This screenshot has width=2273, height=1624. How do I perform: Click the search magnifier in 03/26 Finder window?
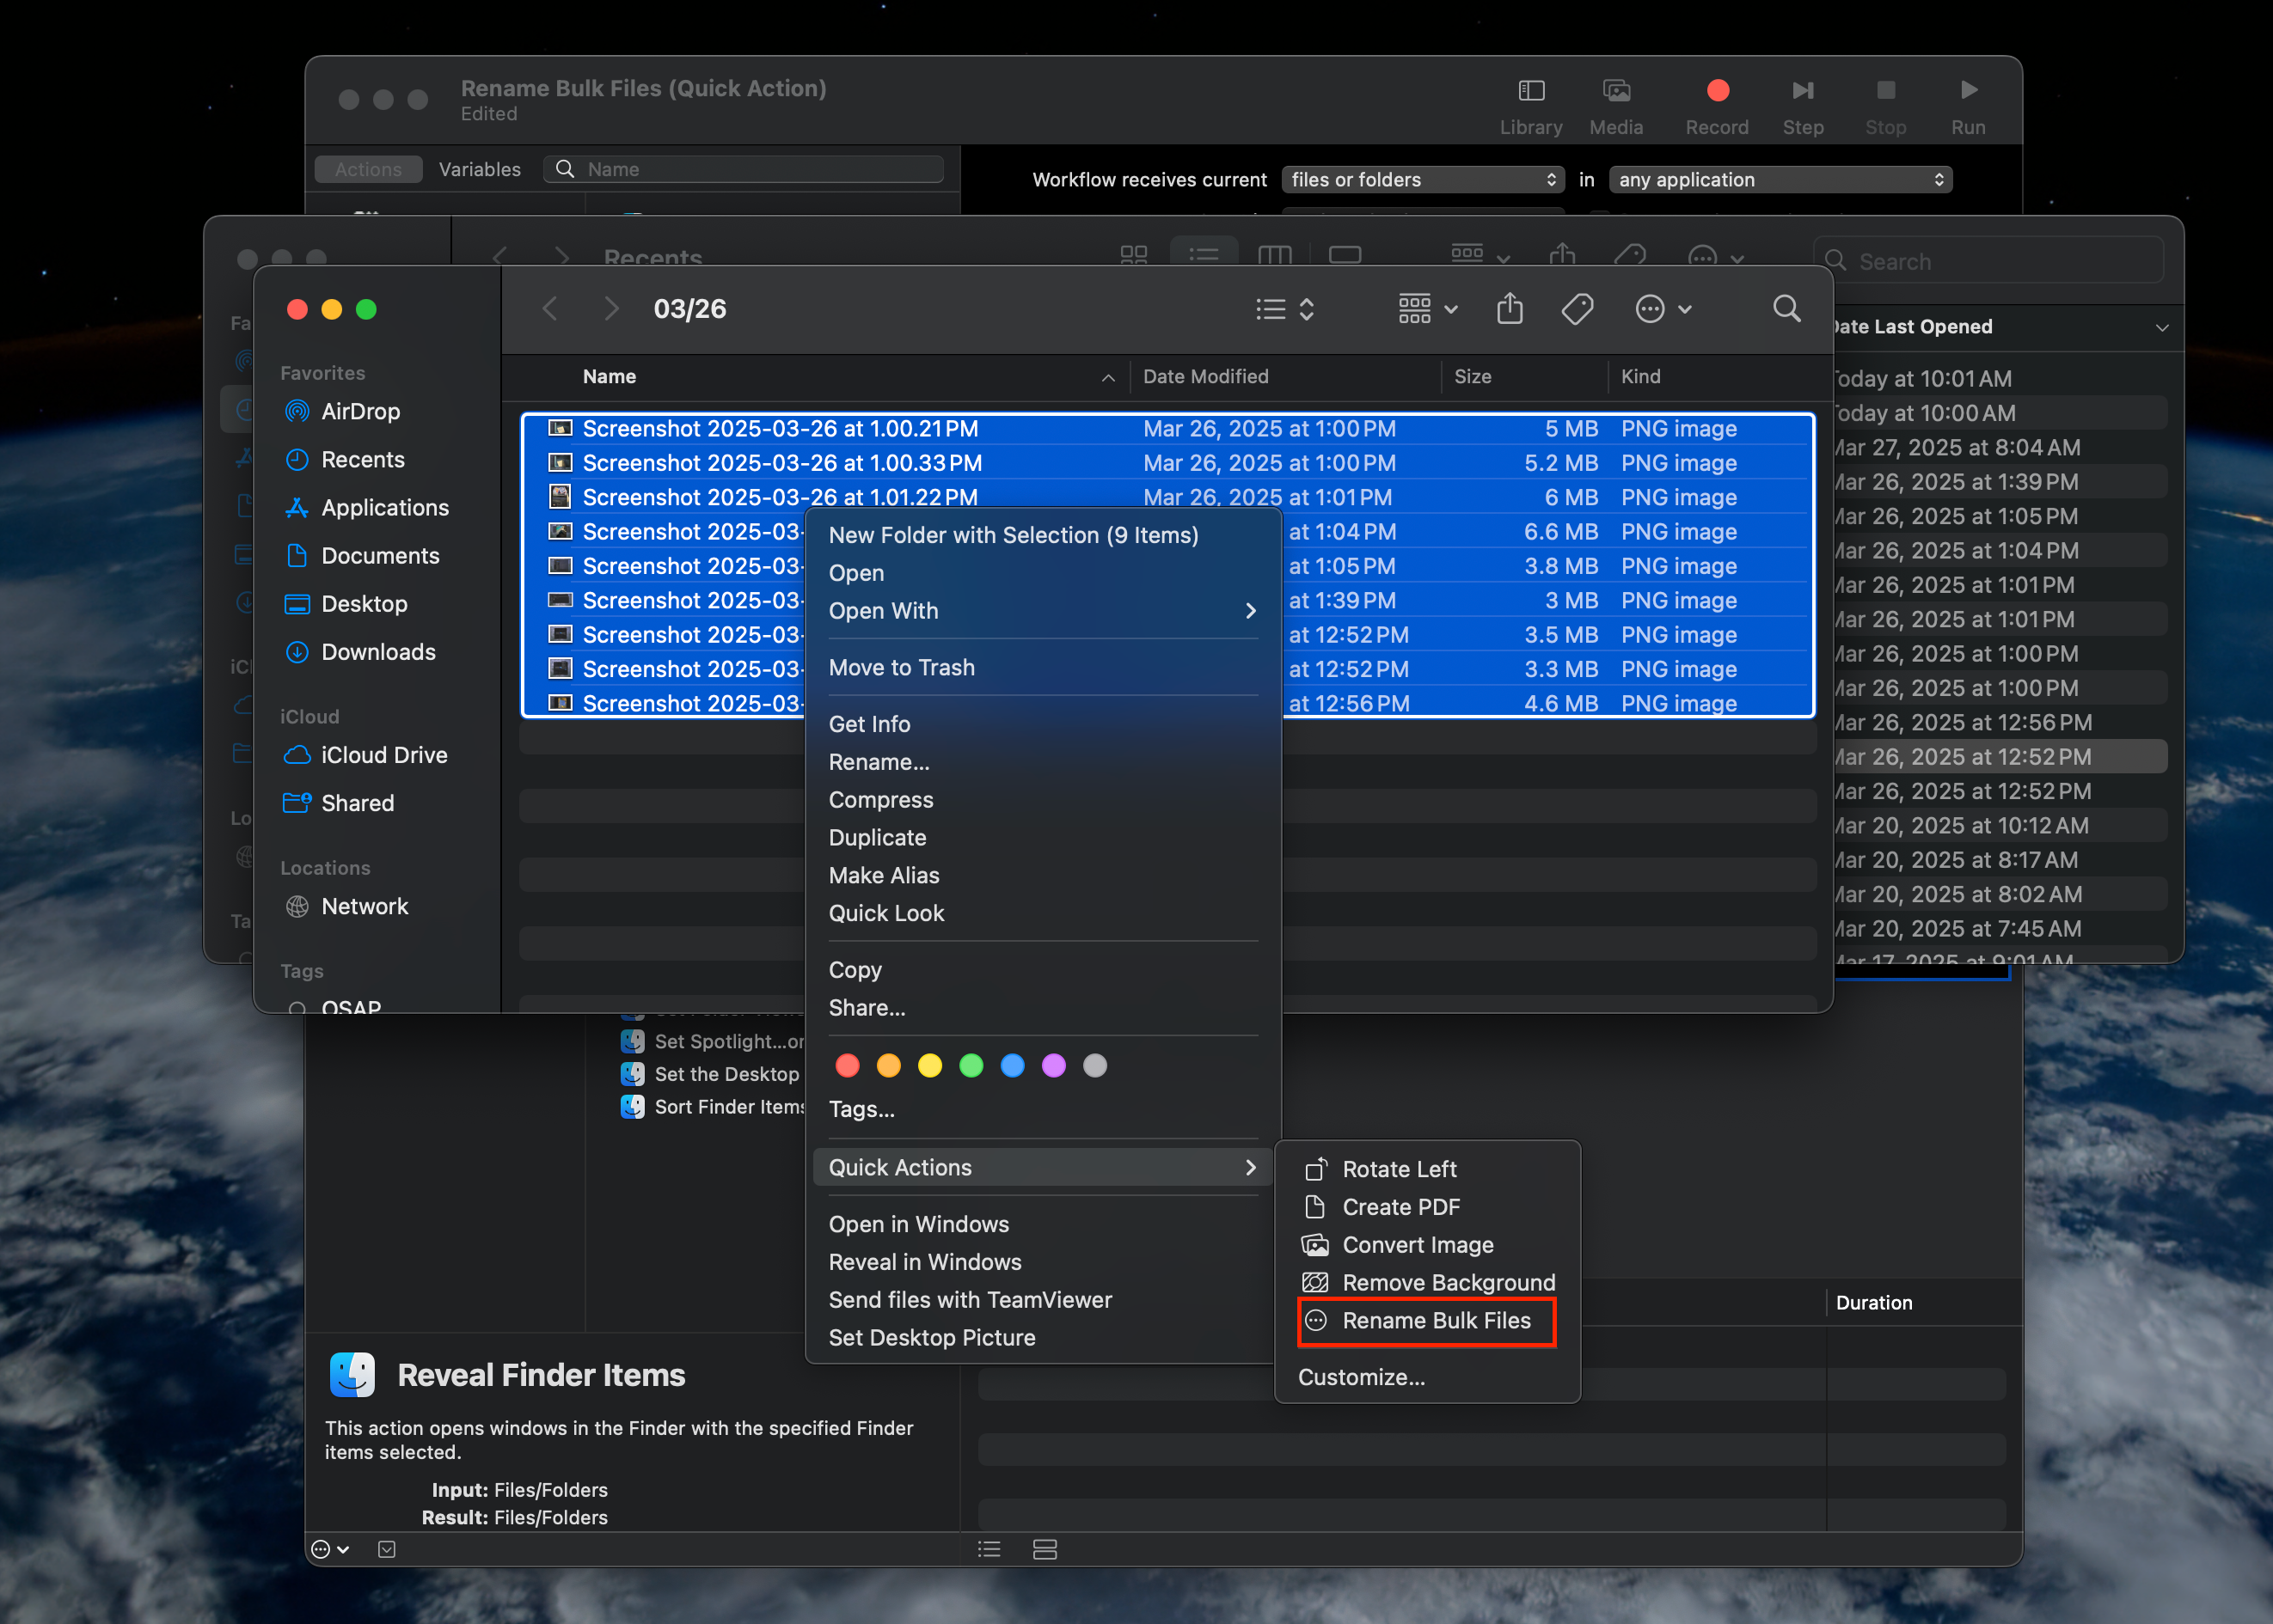(x=1786, y=309)
